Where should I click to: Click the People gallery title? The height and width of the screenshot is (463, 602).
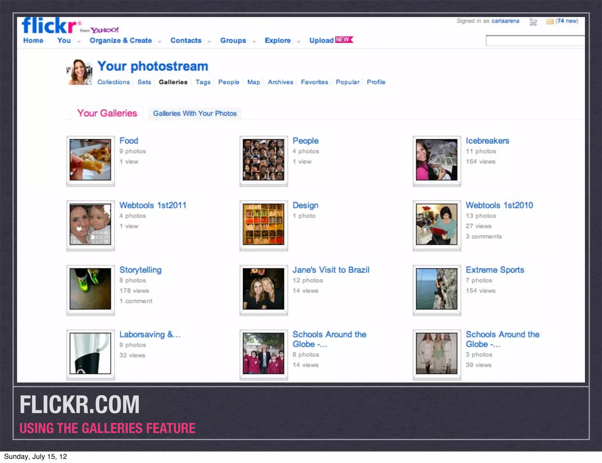pyautogui.click(x=305, y=141)
